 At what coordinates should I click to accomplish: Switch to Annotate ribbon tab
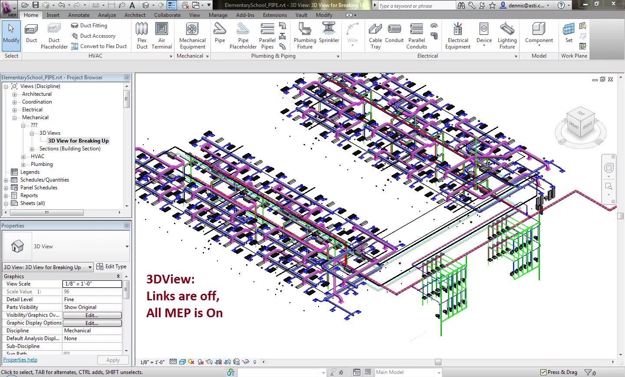[79, 15]
